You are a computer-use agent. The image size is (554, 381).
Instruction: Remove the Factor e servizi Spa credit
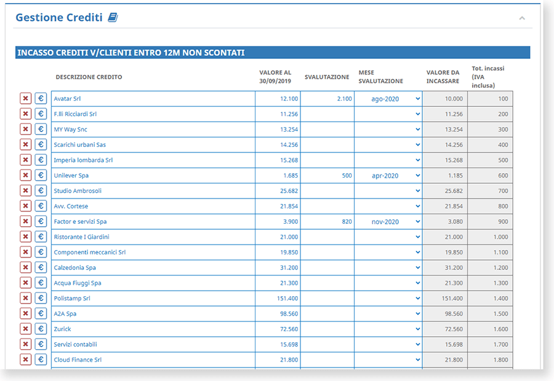[x=25, y=221]
